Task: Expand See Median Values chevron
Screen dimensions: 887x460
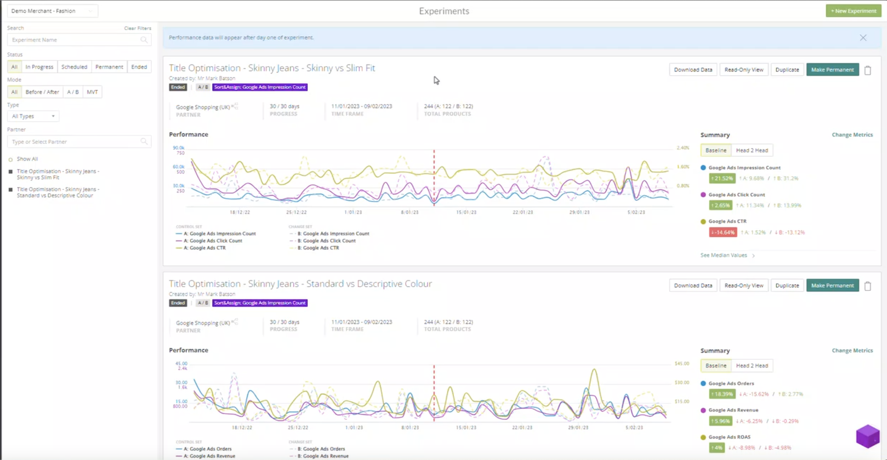Action: 753,256
